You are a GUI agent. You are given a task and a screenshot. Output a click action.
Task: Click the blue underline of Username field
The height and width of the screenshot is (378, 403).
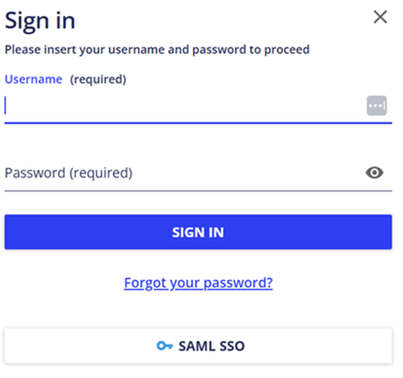point(198,123)
